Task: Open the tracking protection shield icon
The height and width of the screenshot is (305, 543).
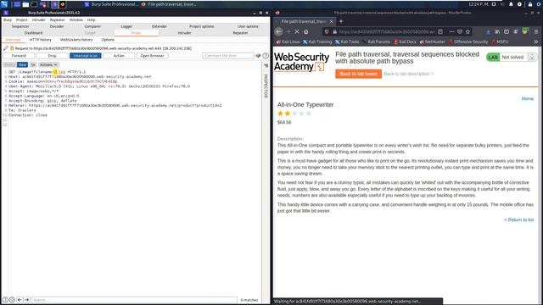Action: click(326, 31)
